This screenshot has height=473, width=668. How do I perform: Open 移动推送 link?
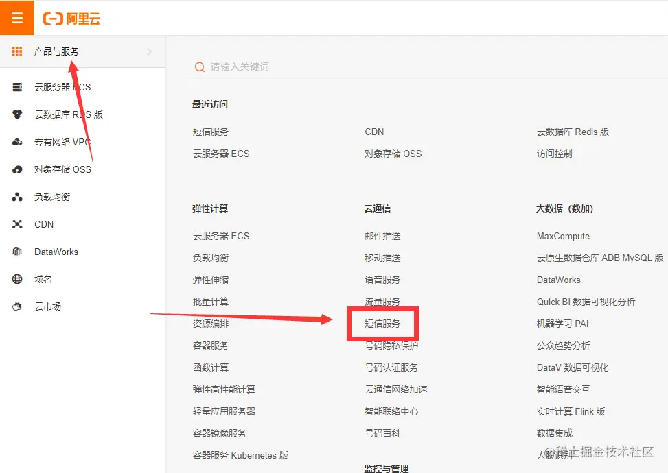click(382, 258)
